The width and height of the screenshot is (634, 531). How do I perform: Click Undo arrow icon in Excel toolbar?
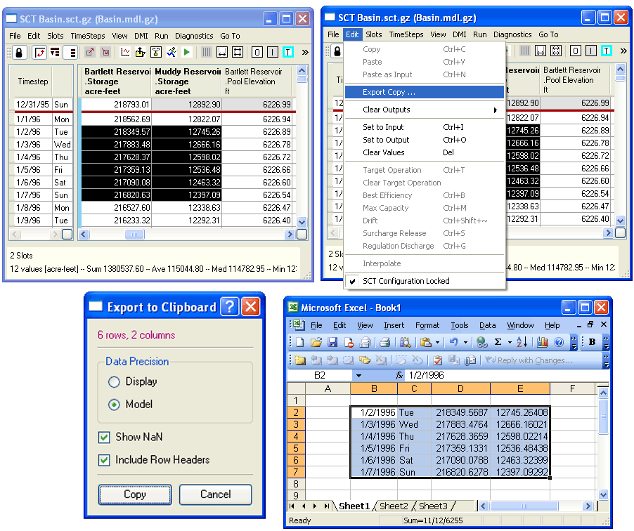[x=453, y=342]
